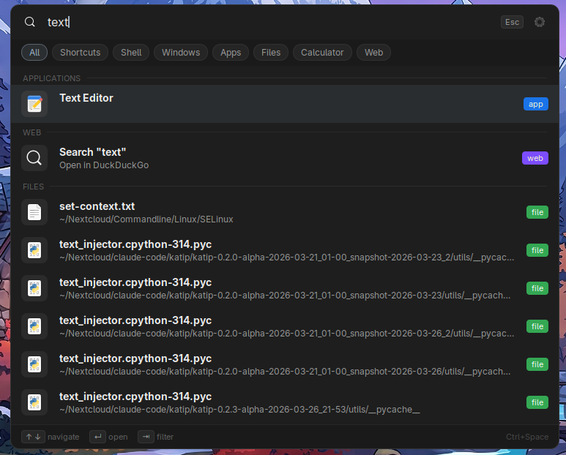The image size is (566, 455).
Task: Click the Text Editor notepad icon
Action: (34, 104)
